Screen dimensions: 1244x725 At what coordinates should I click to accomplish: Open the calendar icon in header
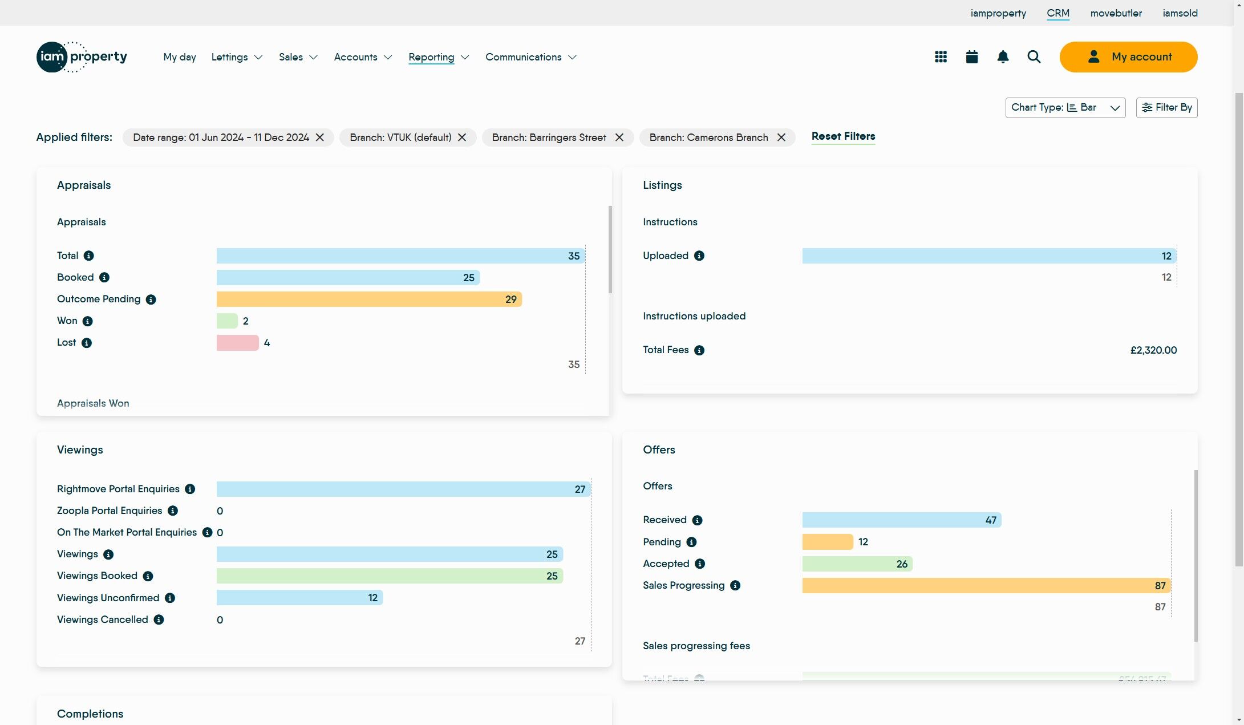click(972, 57)
